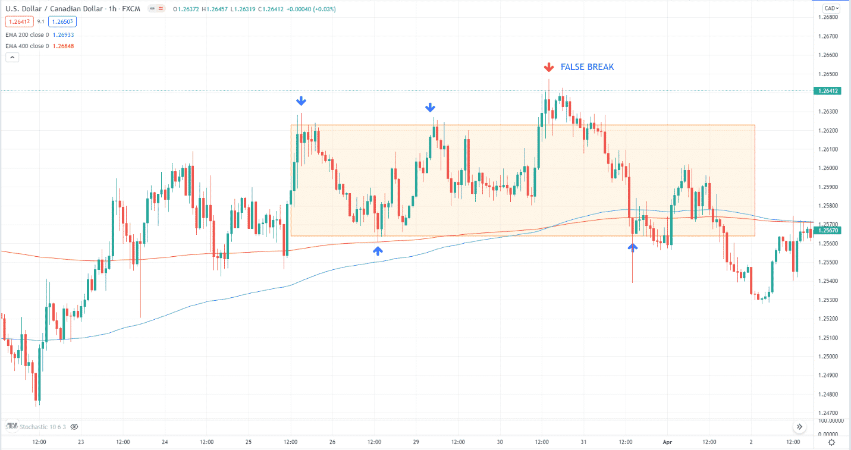Screen dimensions: 851x450
Task: Click the date 23 on the time axis
Action: coord(81,442)
